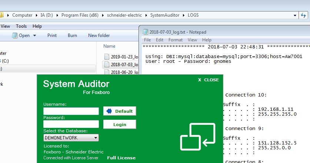Click the Notepad icon in the title bar

tap(145, 32)
